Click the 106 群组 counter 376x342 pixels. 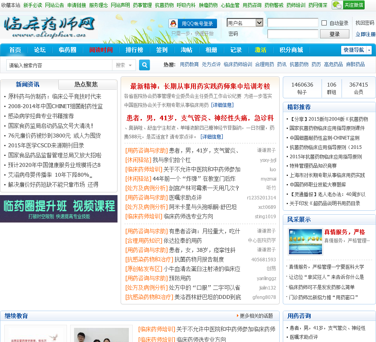(332, 88)
